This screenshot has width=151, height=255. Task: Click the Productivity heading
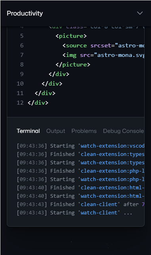(25, 14)
